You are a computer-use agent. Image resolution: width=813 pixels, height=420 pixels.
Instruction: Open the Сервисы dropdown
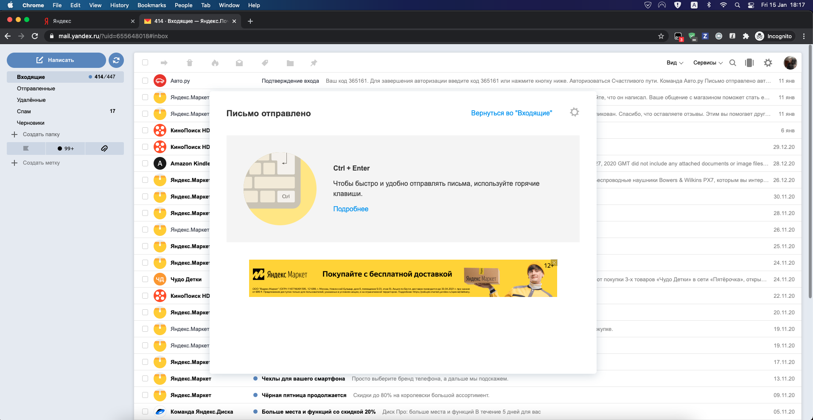point(707,62)
